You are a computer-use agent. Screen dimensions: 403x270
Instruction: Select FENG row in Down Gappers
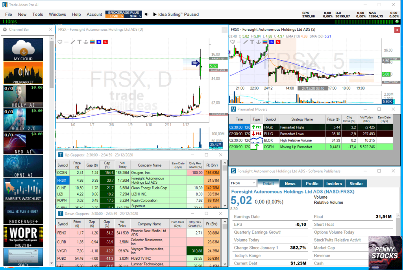tap(138, 233)
